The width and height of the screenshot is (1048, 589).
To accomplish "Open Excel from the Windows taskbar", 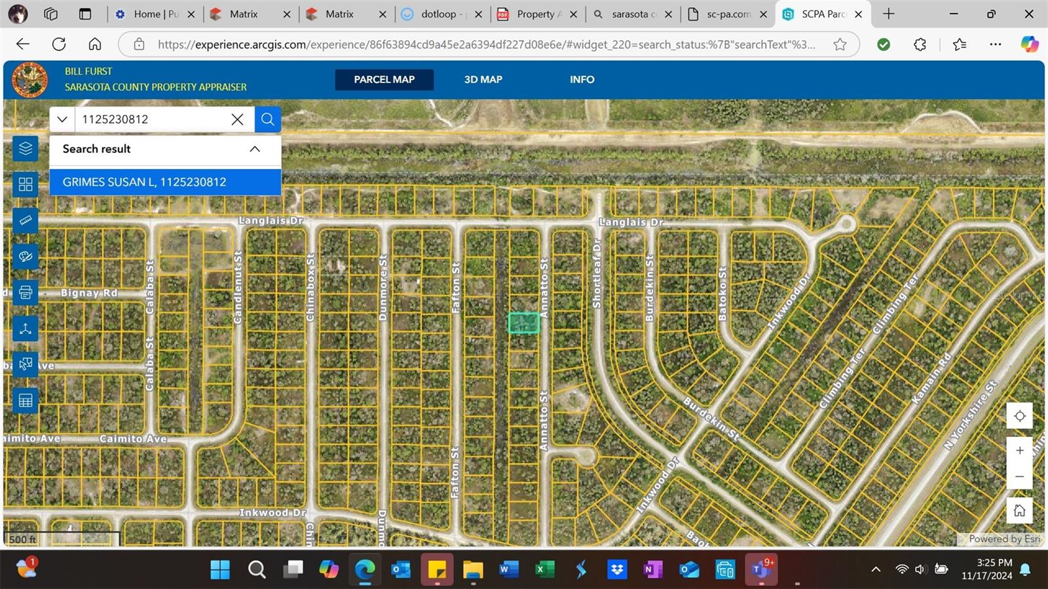I will coord(544,570).
